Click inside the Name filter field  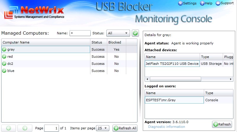(80, 33)
